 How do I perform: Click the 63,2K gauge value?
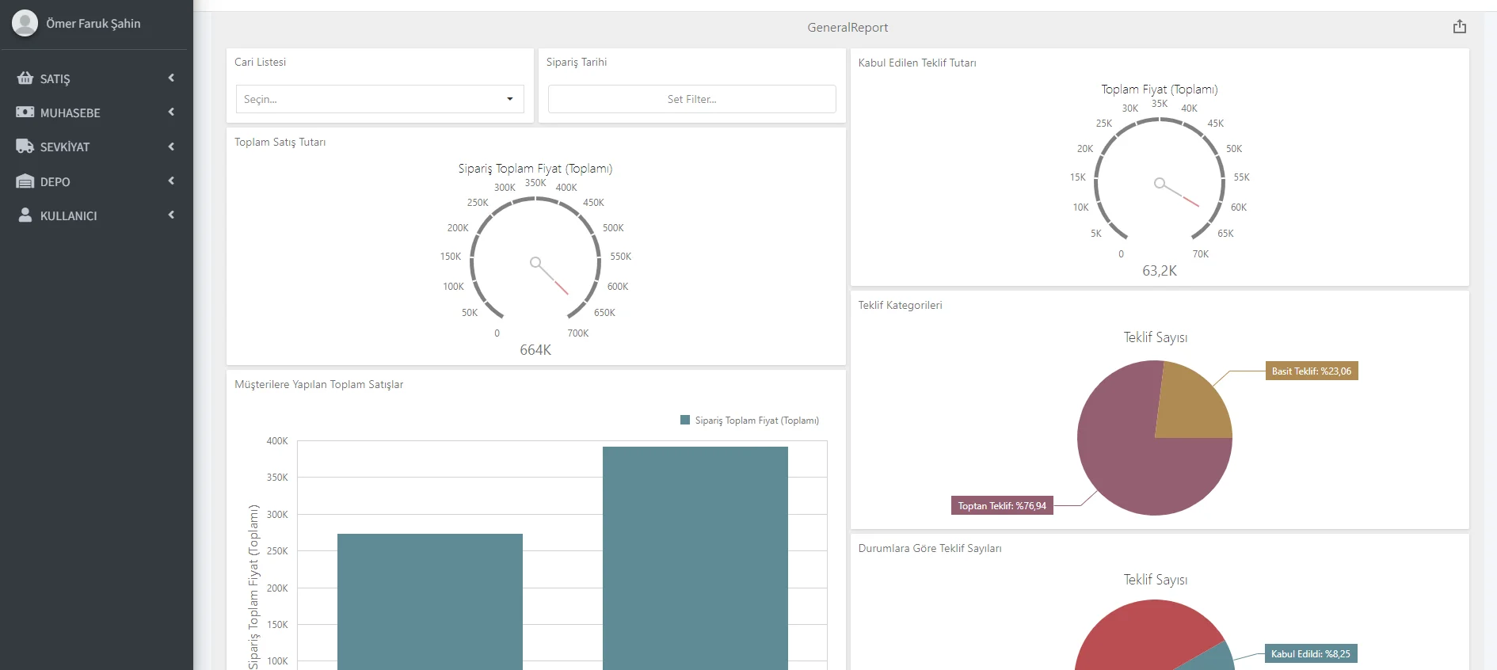pos(1160,271)
